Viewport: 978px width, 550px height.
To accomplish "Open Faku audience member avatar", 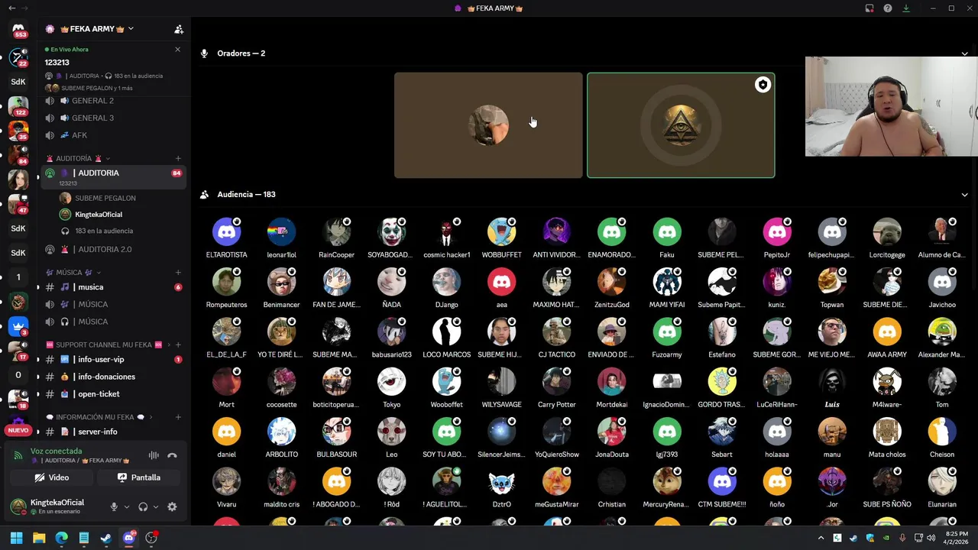I will click(x=666, y=231).
